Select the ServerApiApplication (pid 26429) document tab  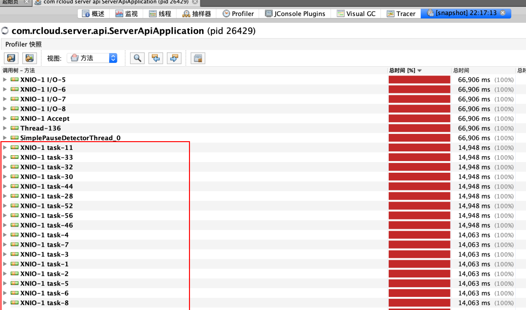pos(116,2)
